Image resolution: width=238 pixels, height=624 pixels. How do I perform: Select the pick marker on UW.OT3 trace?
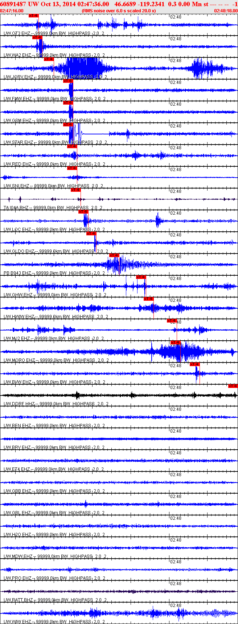click(33, 16)
